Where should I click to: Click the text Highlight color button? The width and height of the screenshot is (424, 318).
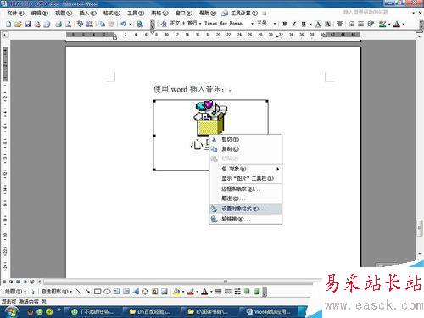tap(382, 24)
